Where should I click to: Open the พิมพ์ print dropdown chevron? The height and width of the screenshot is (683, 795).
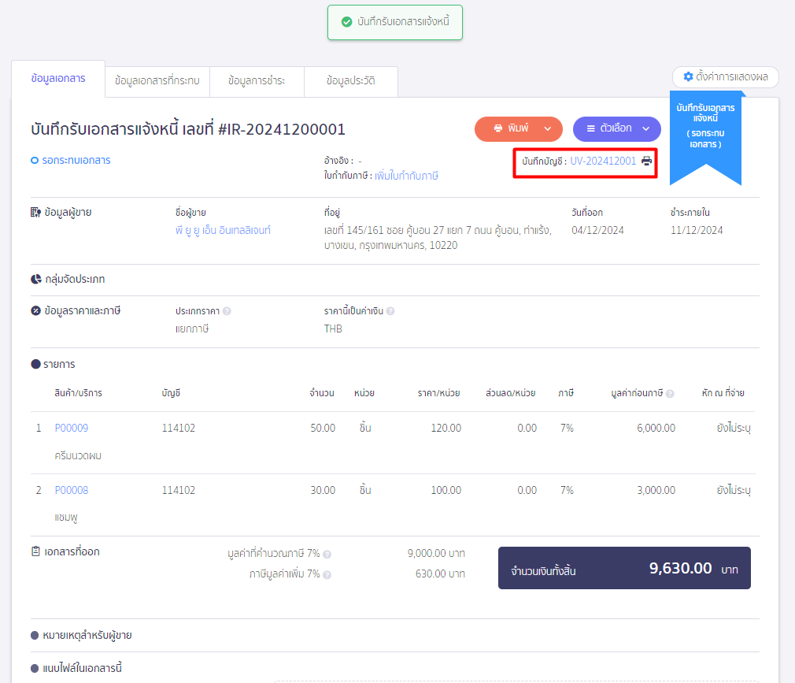[x=545, y=128]
